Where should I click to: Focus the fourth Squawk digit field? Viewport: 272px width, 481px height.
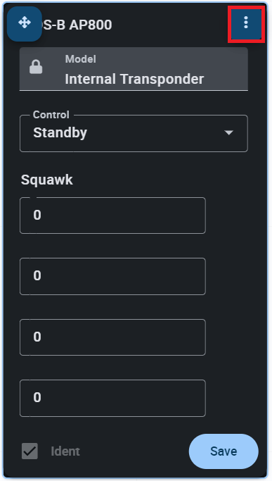coord(112,398)
